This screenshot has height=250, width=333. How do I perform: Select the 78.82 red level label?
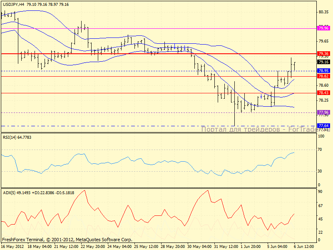pyautogui.click(x=323, y=76)
